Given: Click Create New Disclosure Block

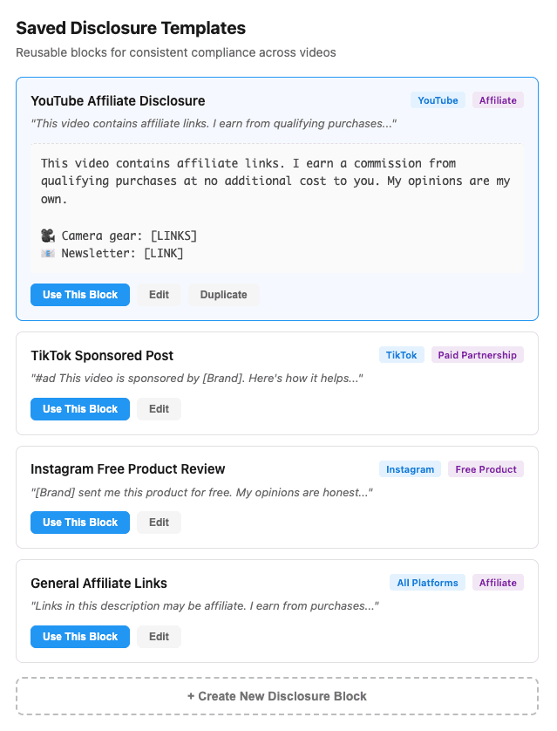Looking at the screenshot, I should point(278,696).
